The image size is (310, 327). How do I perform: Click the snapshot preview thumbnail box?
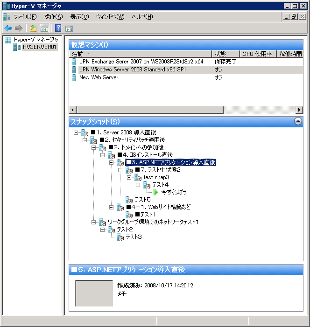pos(94,293)
